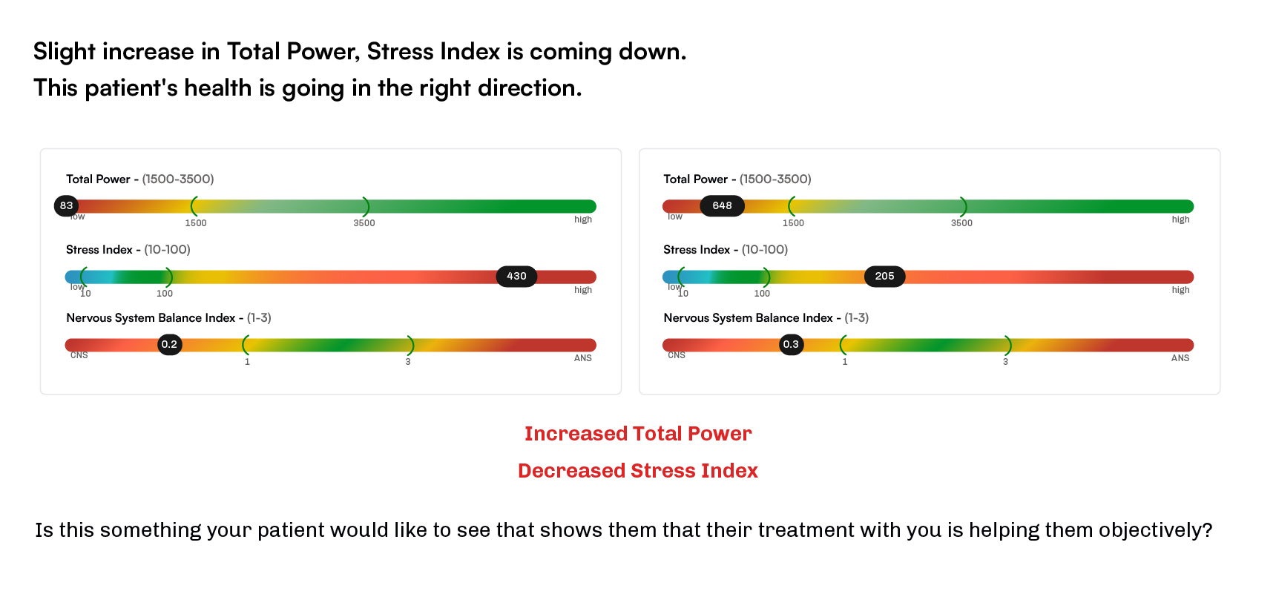This screenshot has width=1276, height=594.
Task: Click the 1500 tick on the 83 Total Power bar
Action: [196, 222]
